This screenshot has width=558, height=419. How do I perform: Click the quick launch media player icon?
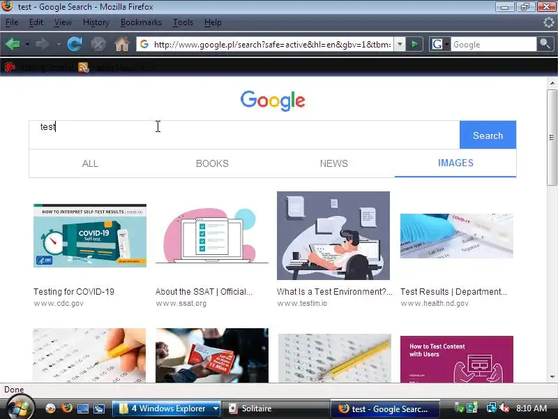(50, 409)
